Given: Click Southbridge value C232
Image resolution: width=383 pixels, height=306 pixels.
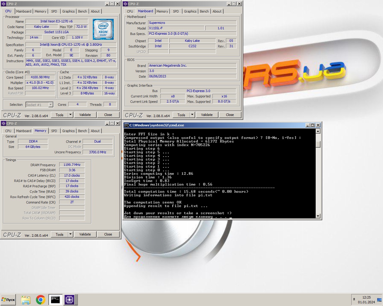Looking at the screenshot, I should click(192, 46).
